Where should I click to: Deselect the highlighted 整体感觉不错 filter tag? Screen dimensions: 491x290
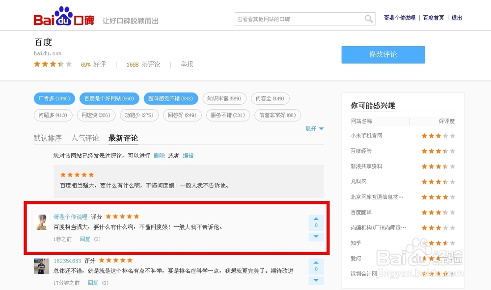click(x=171, y=98)
